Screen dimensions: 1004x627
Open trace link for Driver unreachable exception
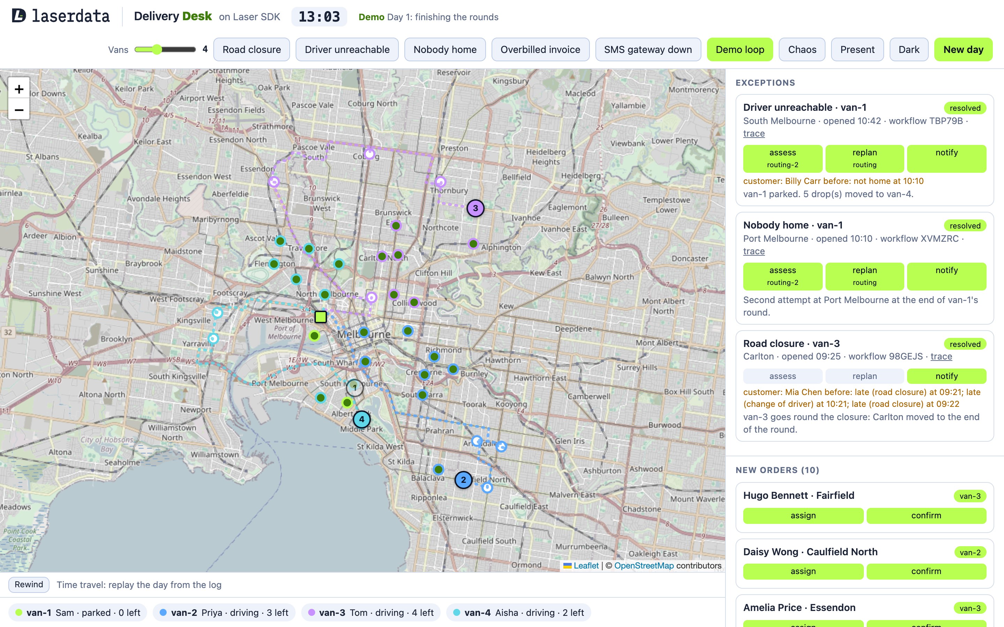753,133
